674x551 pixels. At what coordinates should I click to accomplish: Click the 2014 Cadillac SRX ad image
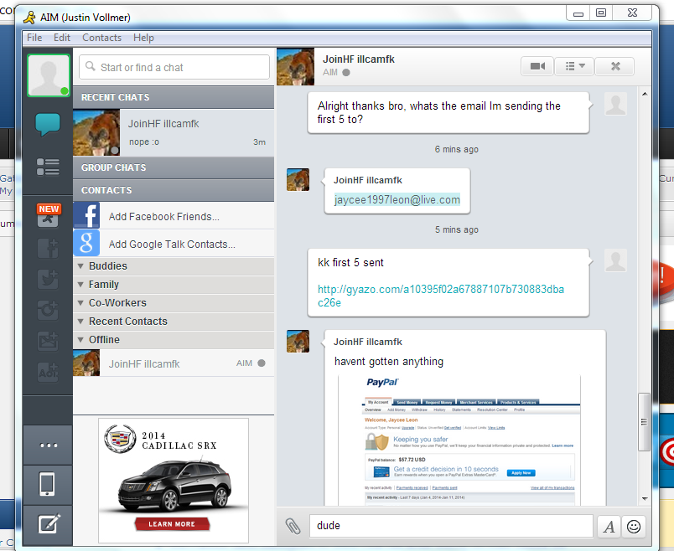174,481
